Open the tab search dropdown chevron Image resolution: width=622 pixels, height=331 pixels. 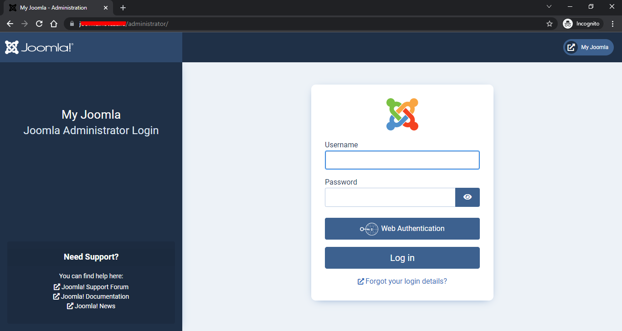pyautogui.click(x=549, y=6)
